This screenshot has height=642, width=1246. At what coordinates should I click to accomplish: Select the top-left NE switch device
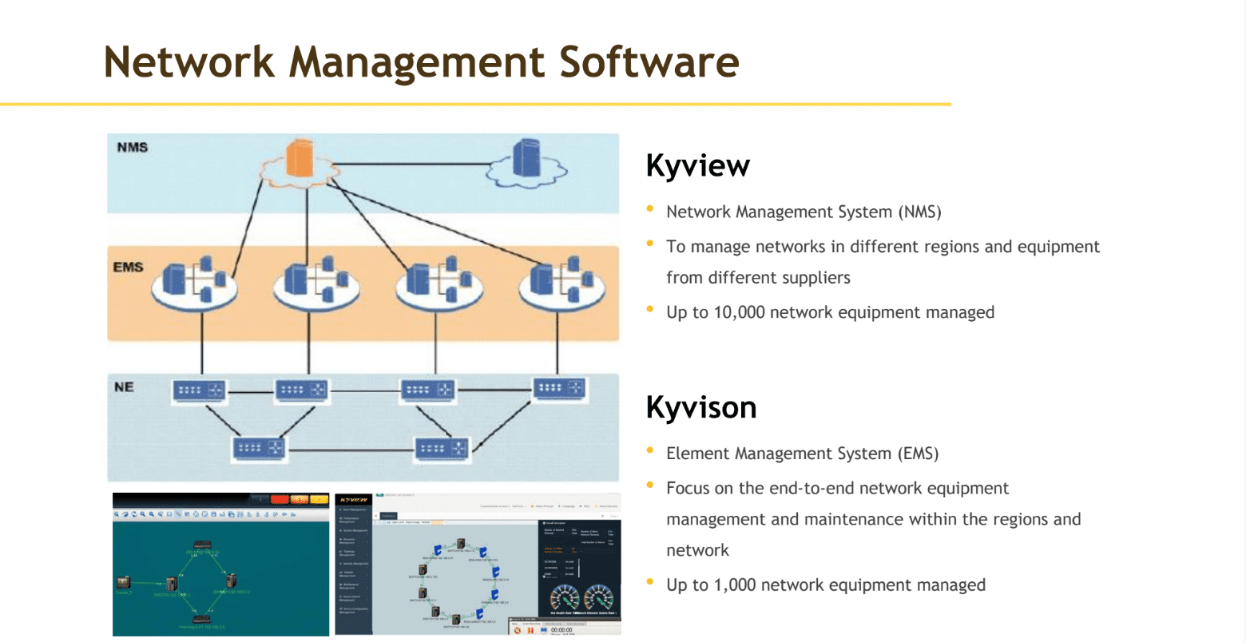click(x=200, y=390)
